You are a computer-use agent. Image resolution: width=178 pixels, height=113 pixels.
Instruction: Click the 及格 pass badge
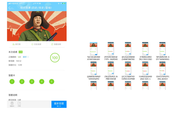(21, 52)
